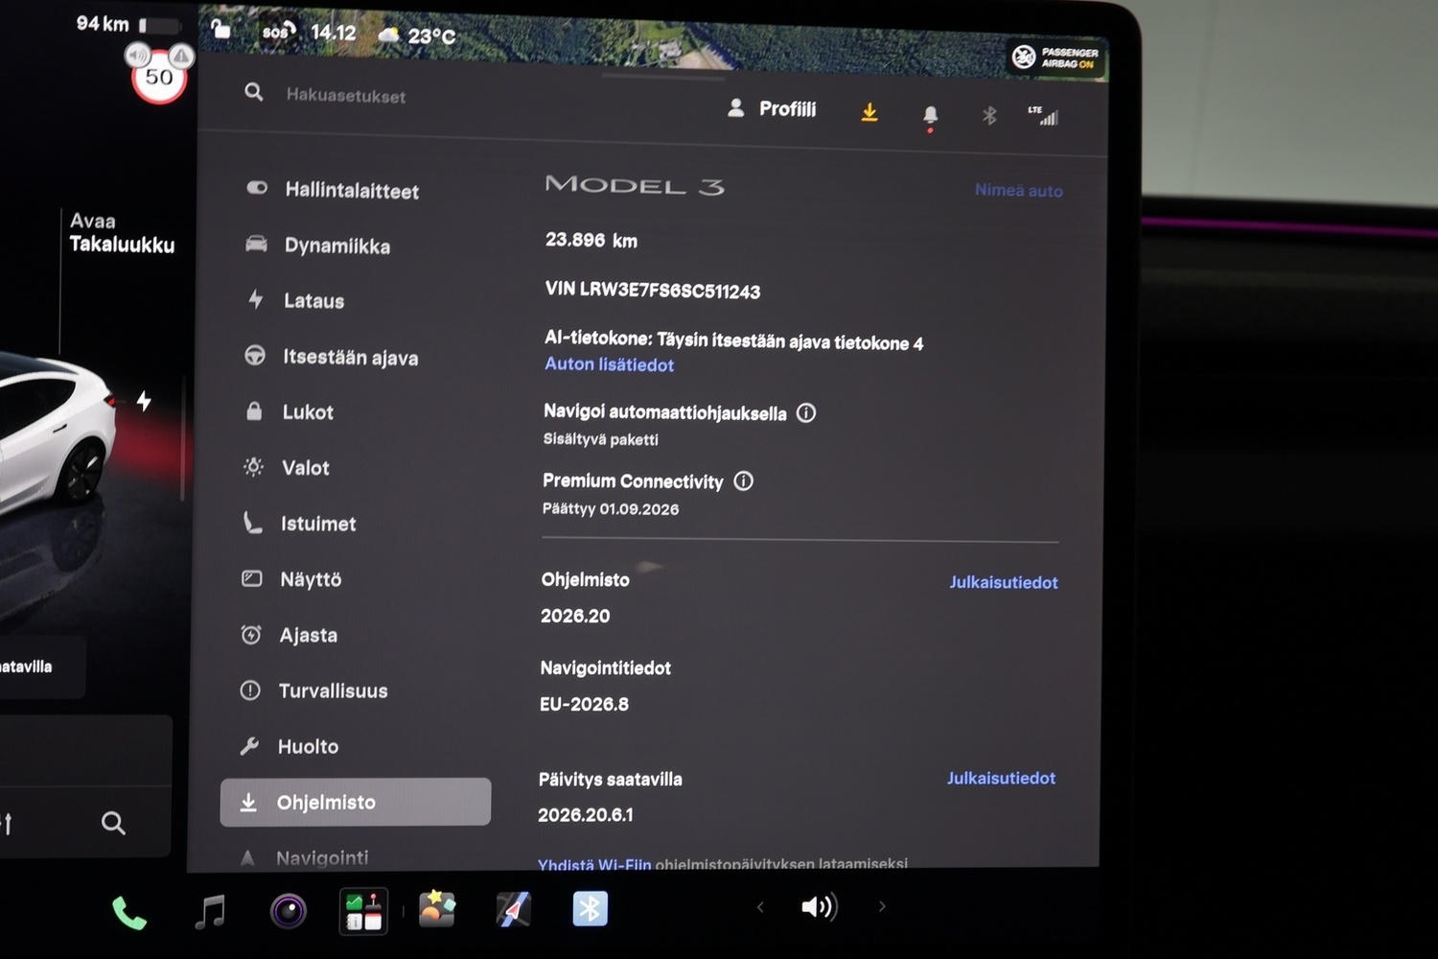Increase volume with right chevron
The image size is (1438, 959).
[882, 906]
